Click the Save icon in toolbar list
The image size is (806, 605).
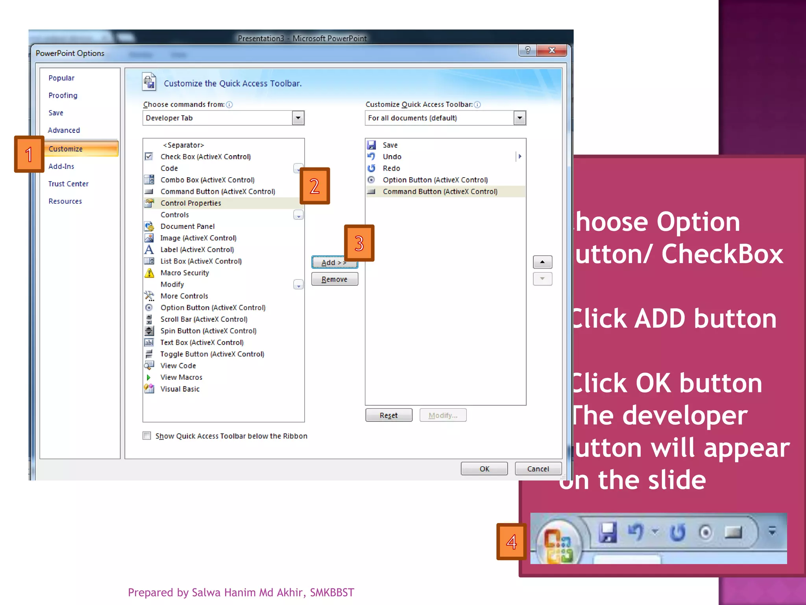click(x=371, y=145)
